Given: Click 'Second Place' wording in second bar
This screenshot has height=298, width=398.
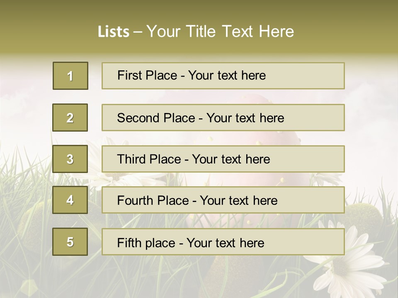Looking at the screenshot, I should pyautogui.click(x=156, y=118).
